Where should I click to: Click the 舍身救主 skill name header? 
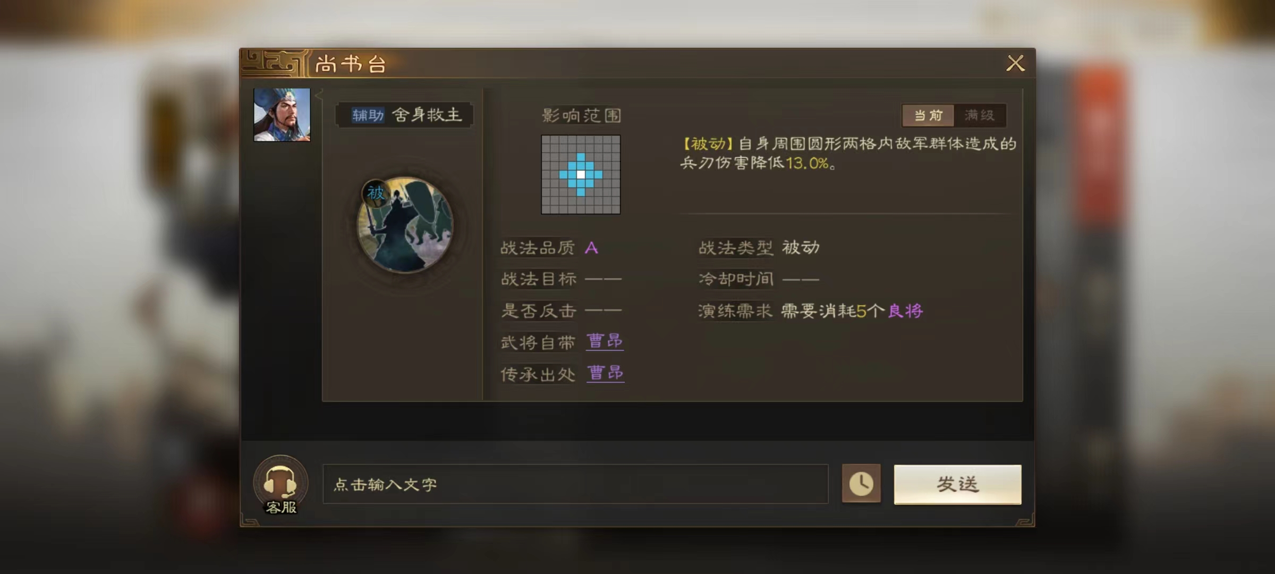(x=427, y=115)
